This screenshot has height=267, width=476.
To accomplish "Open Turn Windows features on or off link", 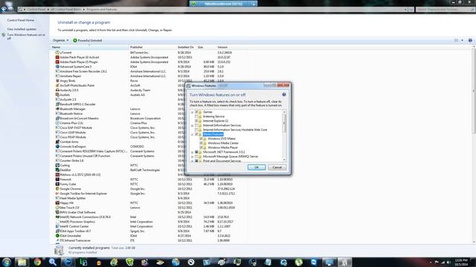I will click(x=26, y=36).
